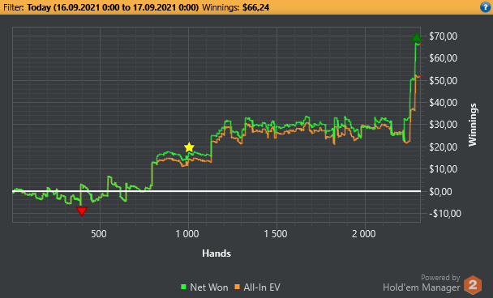Click the Hands axis title
Viewport: 493px width, 298px height.
click(x=216, y=253)
